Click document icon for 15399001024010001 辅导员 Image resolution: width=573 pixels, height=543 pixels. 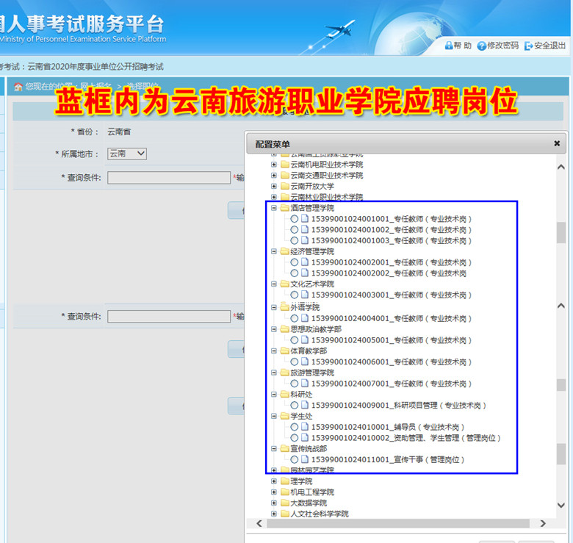click(x=305, y=427)
